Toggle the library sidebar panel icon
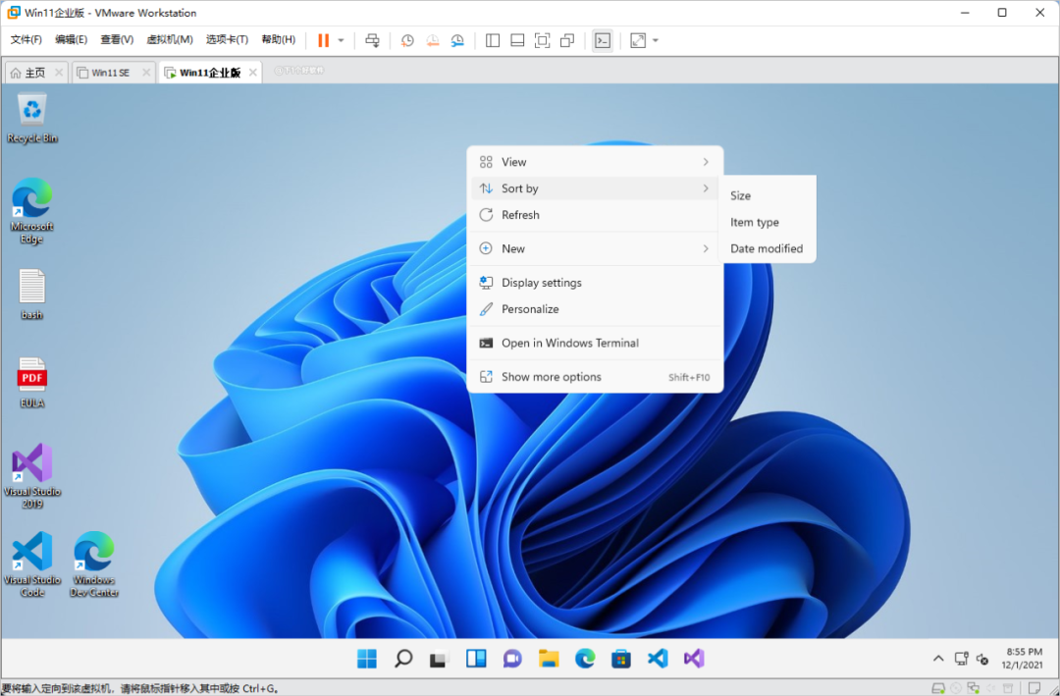 (493, 40)
